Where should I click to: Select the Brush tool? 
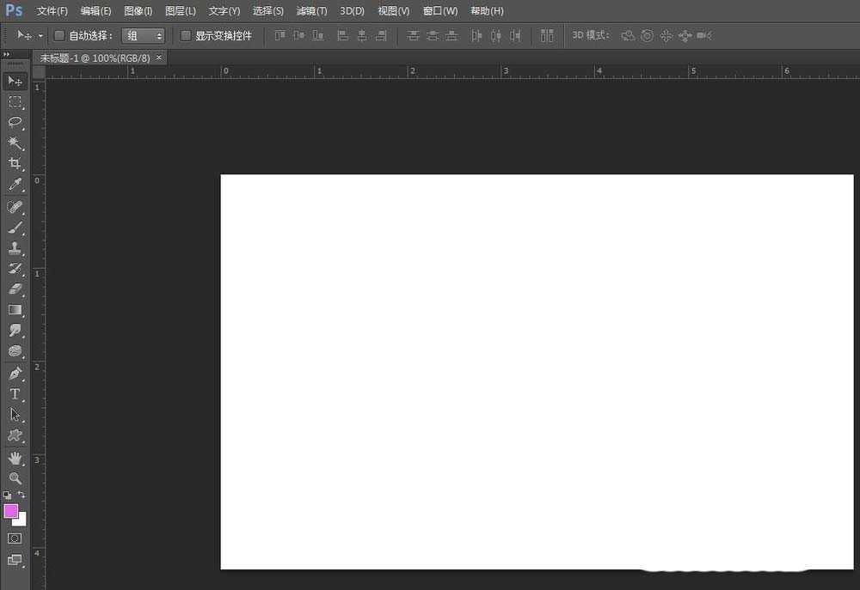(x=15, y=228)
